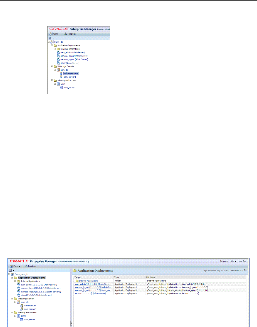
Task: Click Identity and Access folder icon in Farm_oam_db tree
Action: [16, 313]
